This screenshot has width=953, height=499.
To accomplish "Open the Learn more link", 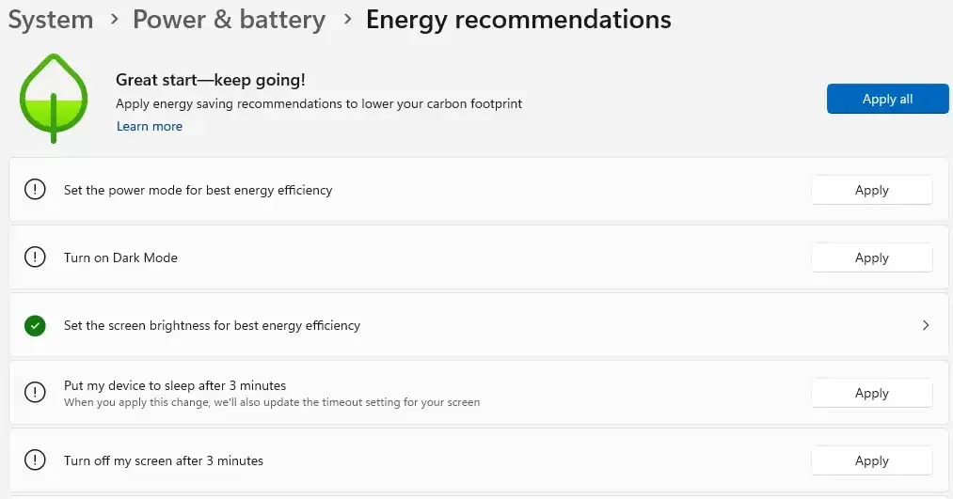I will point(150,126).
